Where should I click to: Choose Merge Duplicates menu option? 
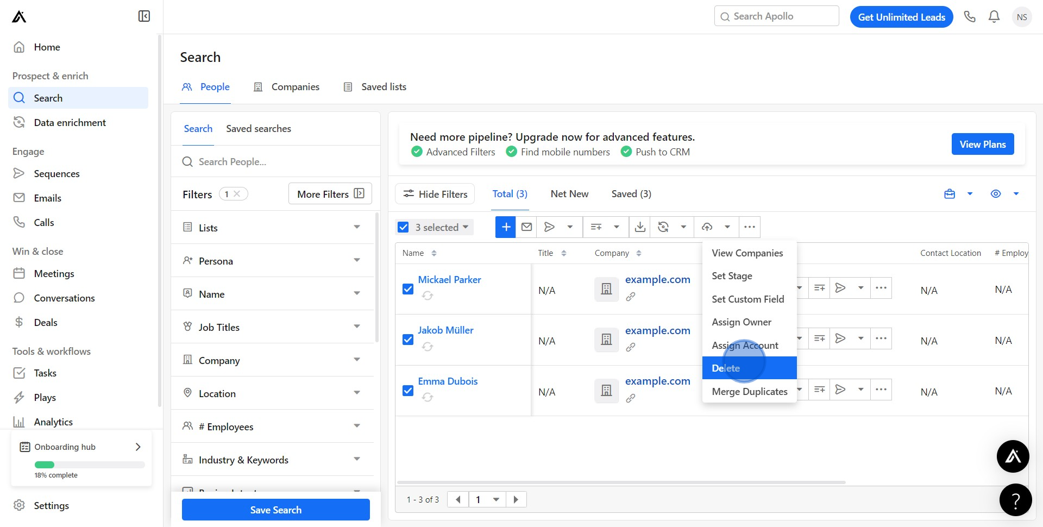click(x=749, y=391)
